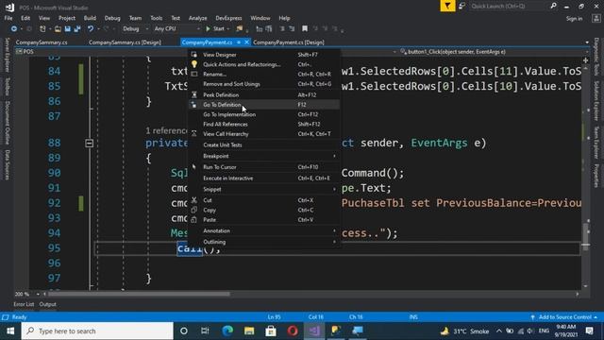Select Find All References menu entry
The image size is (604, 340).
264,124
